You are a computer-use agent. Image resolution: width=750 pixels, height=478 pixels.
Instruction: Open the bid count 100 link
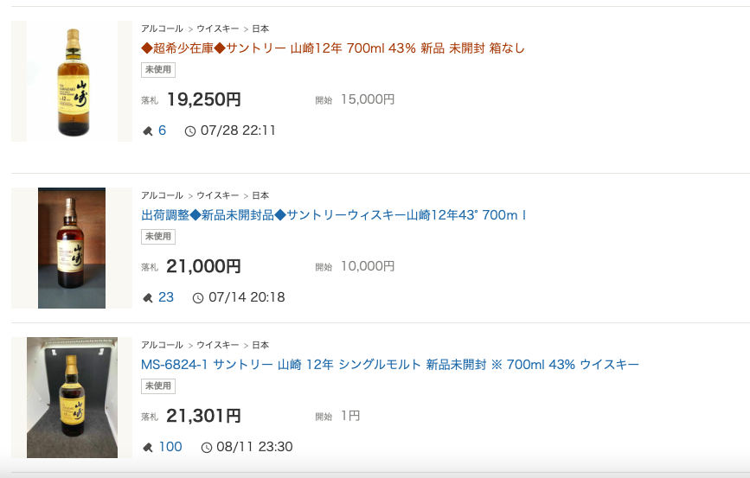click(170, 447)
